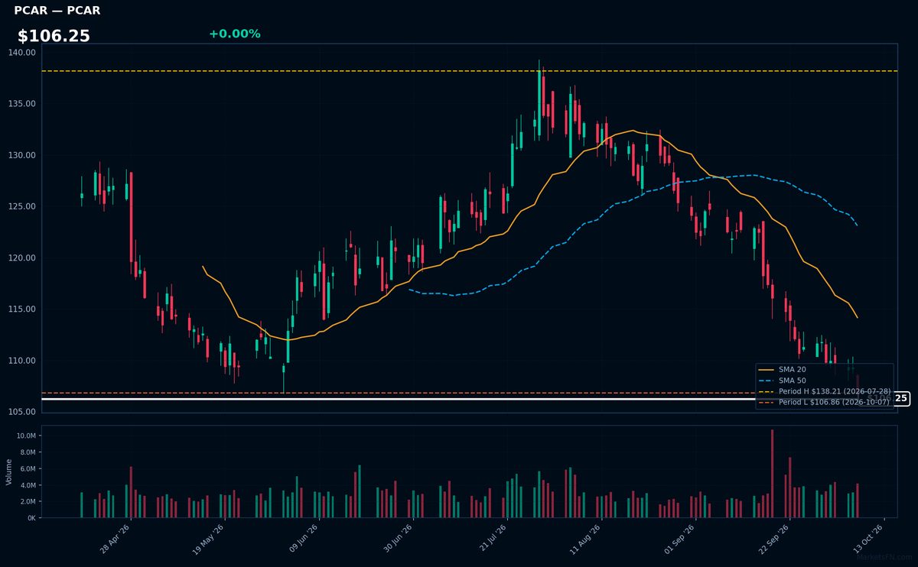Click the 105.00 price axis label
Image resolution: width=918 pixels, height=567 pixels.
(22, 412)
